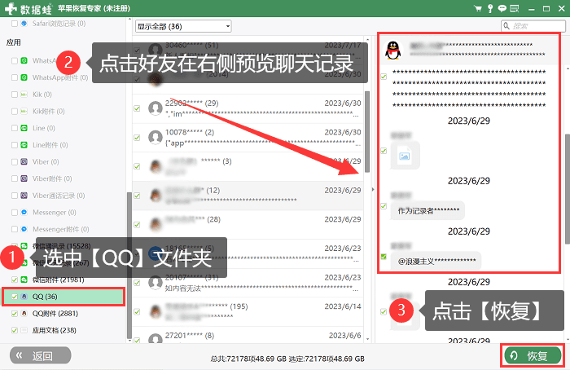Click the contact list scroll-down arrow

367,339
